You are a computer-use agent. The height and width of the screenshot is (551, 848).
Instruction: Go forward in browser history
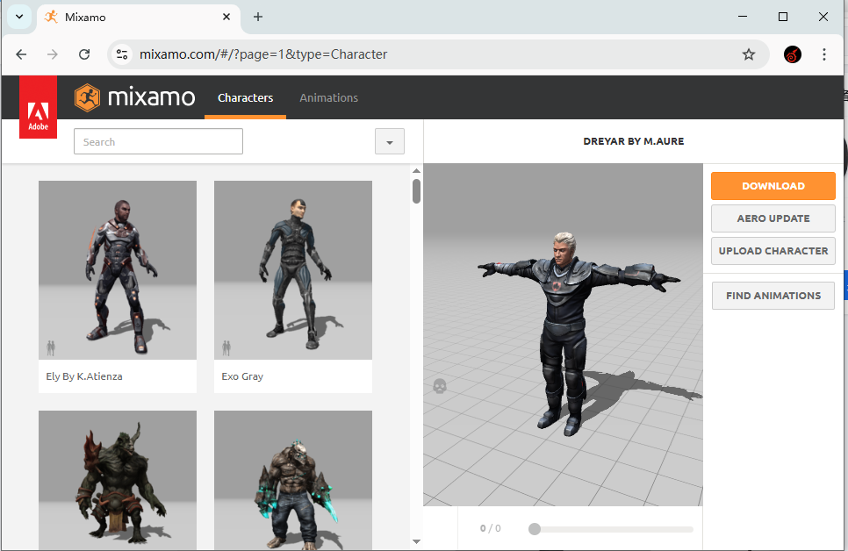[x=53, y=54]
